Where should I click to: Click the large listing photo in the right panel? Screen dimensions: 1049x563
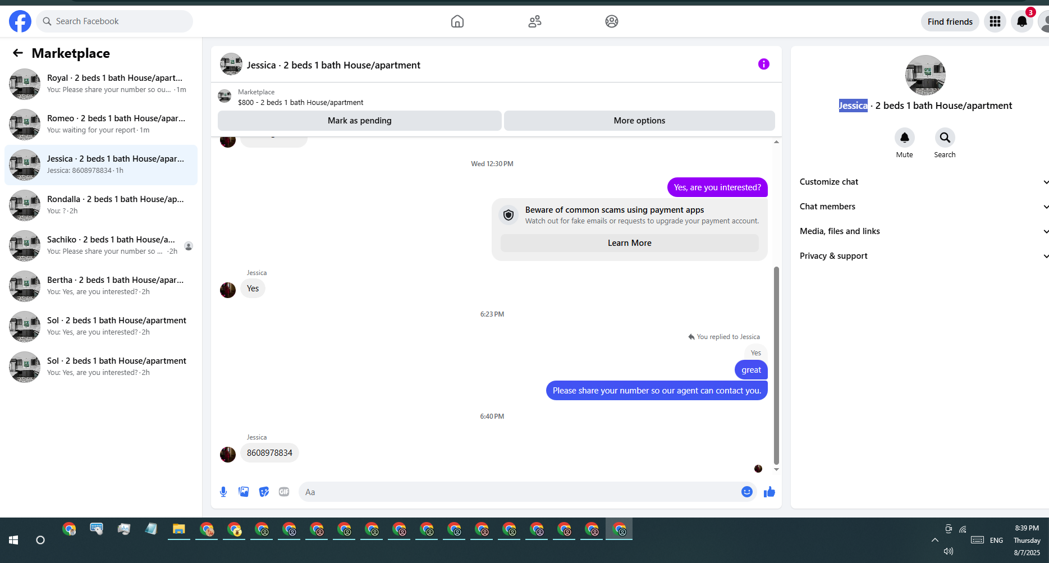[926, 75]
